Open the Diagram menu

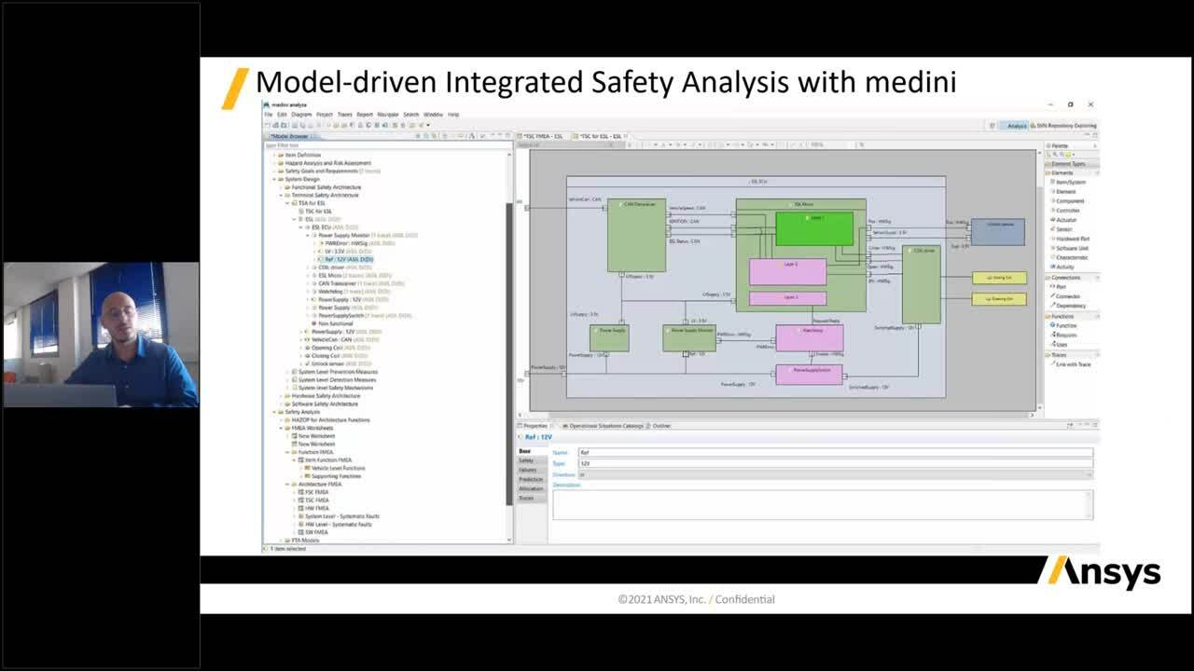300,115
